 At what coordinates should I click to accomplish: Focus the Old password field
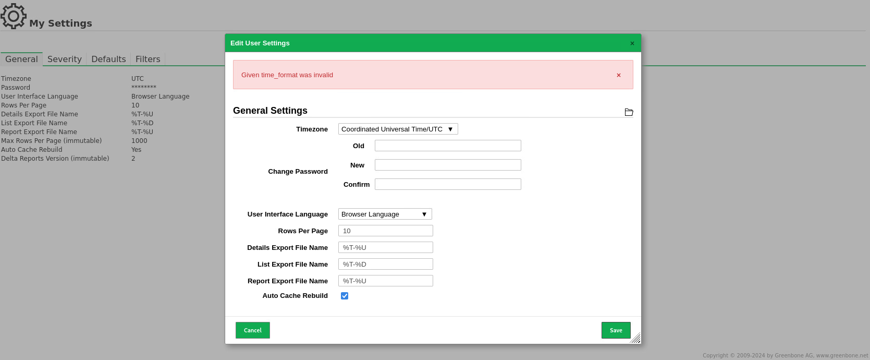coord(448,146)
